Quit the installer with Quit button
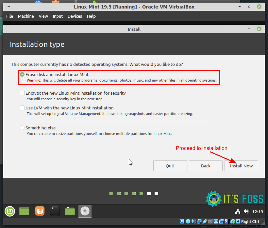The height and width of the screenshot is (228, 268). [x=170, y=166]
